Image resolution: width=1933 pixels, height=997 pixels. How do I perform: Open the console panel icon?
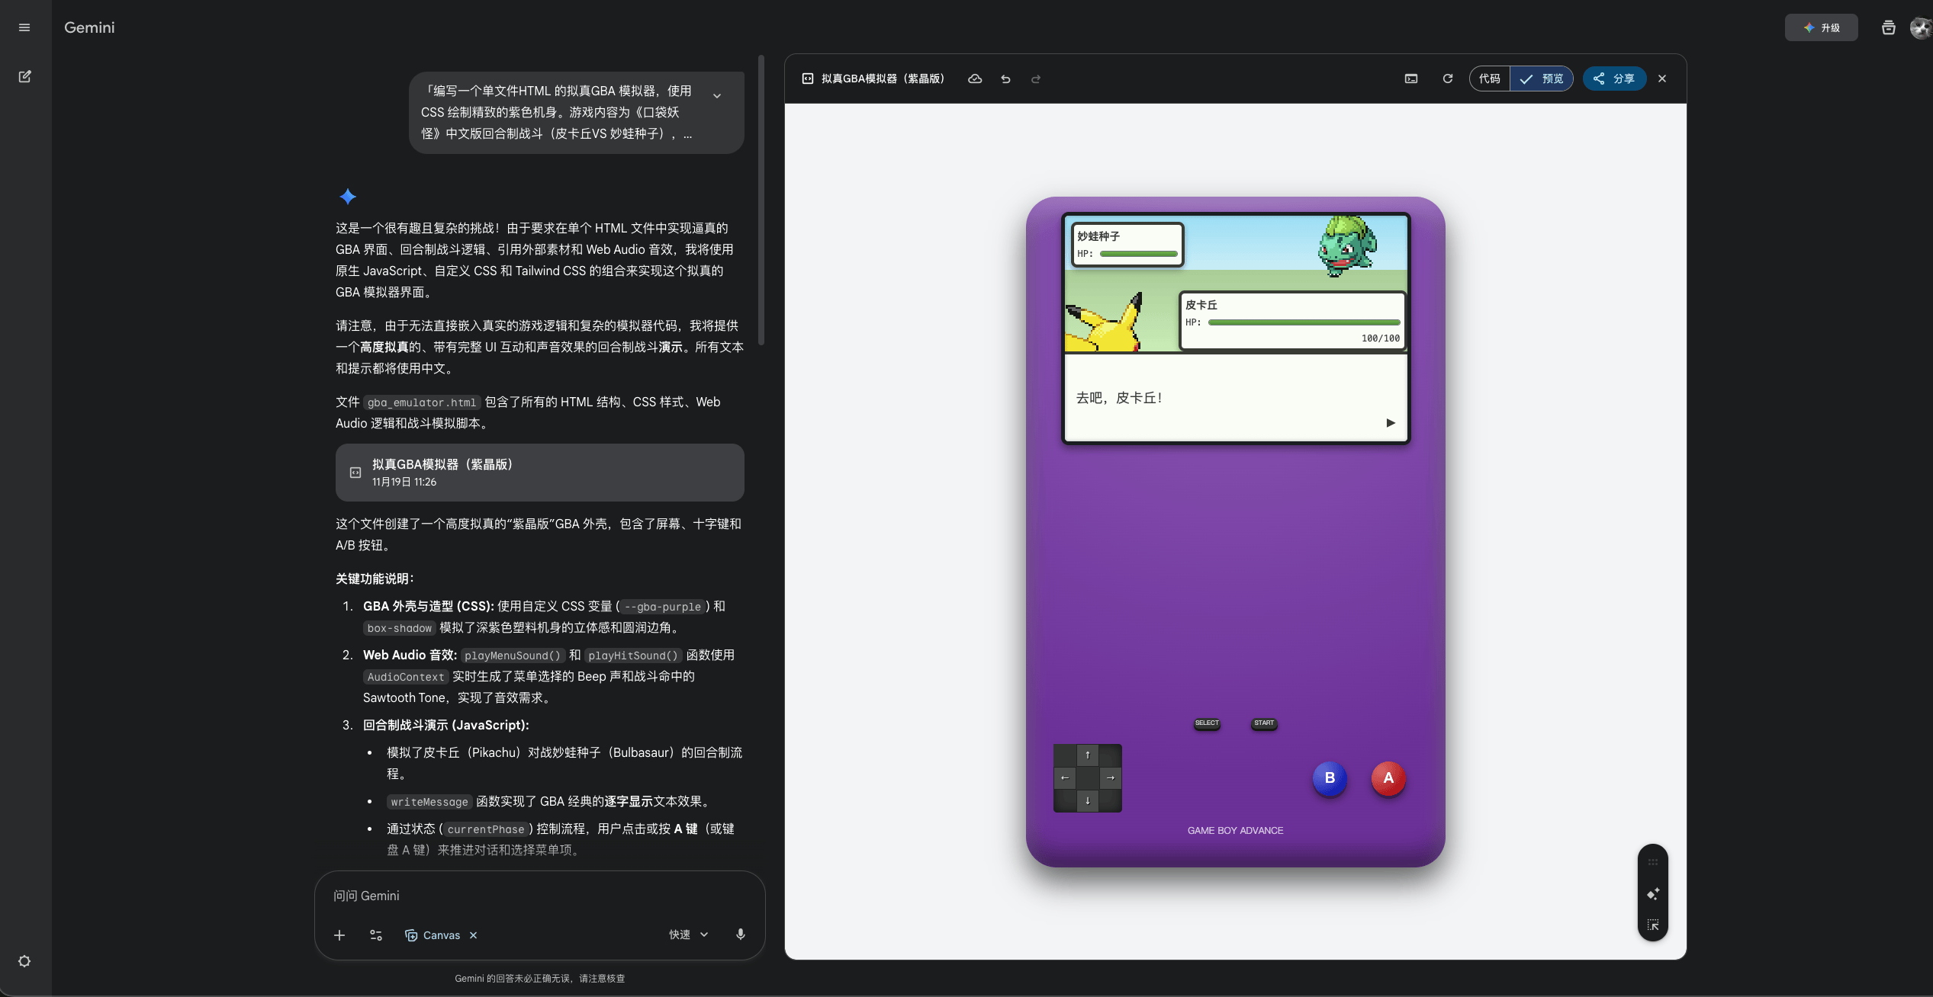(x=1411, y=79)
